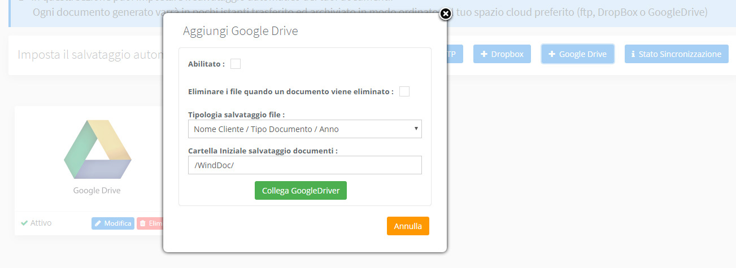
Task: Click the plus icon on Dropbox button
Action: point(484,54)
